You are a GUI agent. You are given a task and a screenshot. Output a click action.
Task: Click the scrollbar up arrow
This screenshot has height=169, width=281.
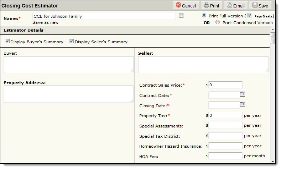click(x=273, y=29)
